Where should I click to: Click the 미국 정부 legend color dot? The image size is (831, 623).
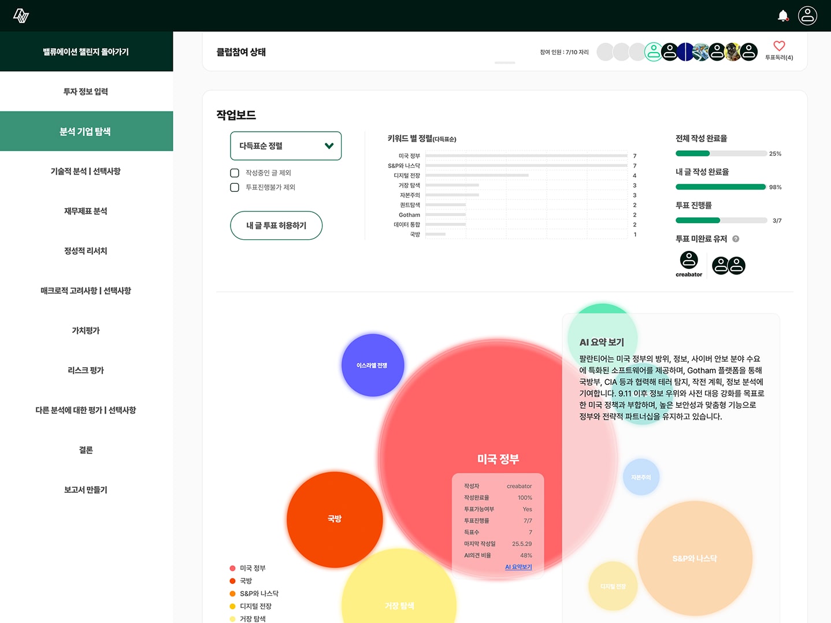pyautogui.click(x=232, y=568)
